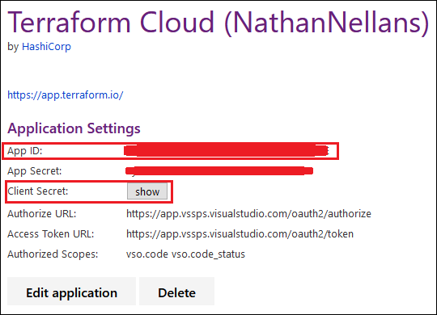Select the 'vso.code vso.code_status' scopes text
Viewport: 437px width, 315px height.
point(185,254)
